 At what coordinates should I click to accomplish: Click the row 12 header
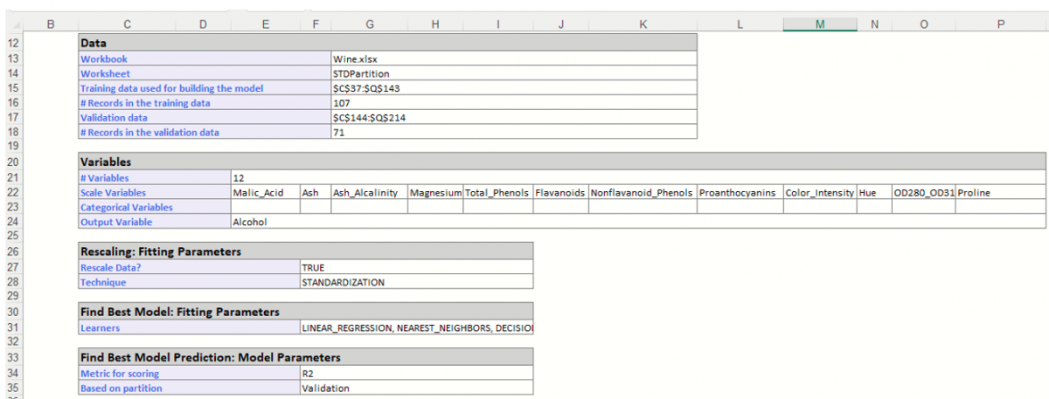(x=12, y=43)
